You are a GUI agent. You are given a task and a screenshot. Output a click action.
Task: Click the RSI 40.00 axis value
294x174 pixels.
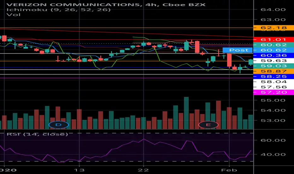pyautogui.click(x=273, y=154)
